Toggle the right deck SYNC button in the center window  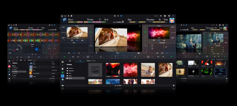tap(173, 27)
